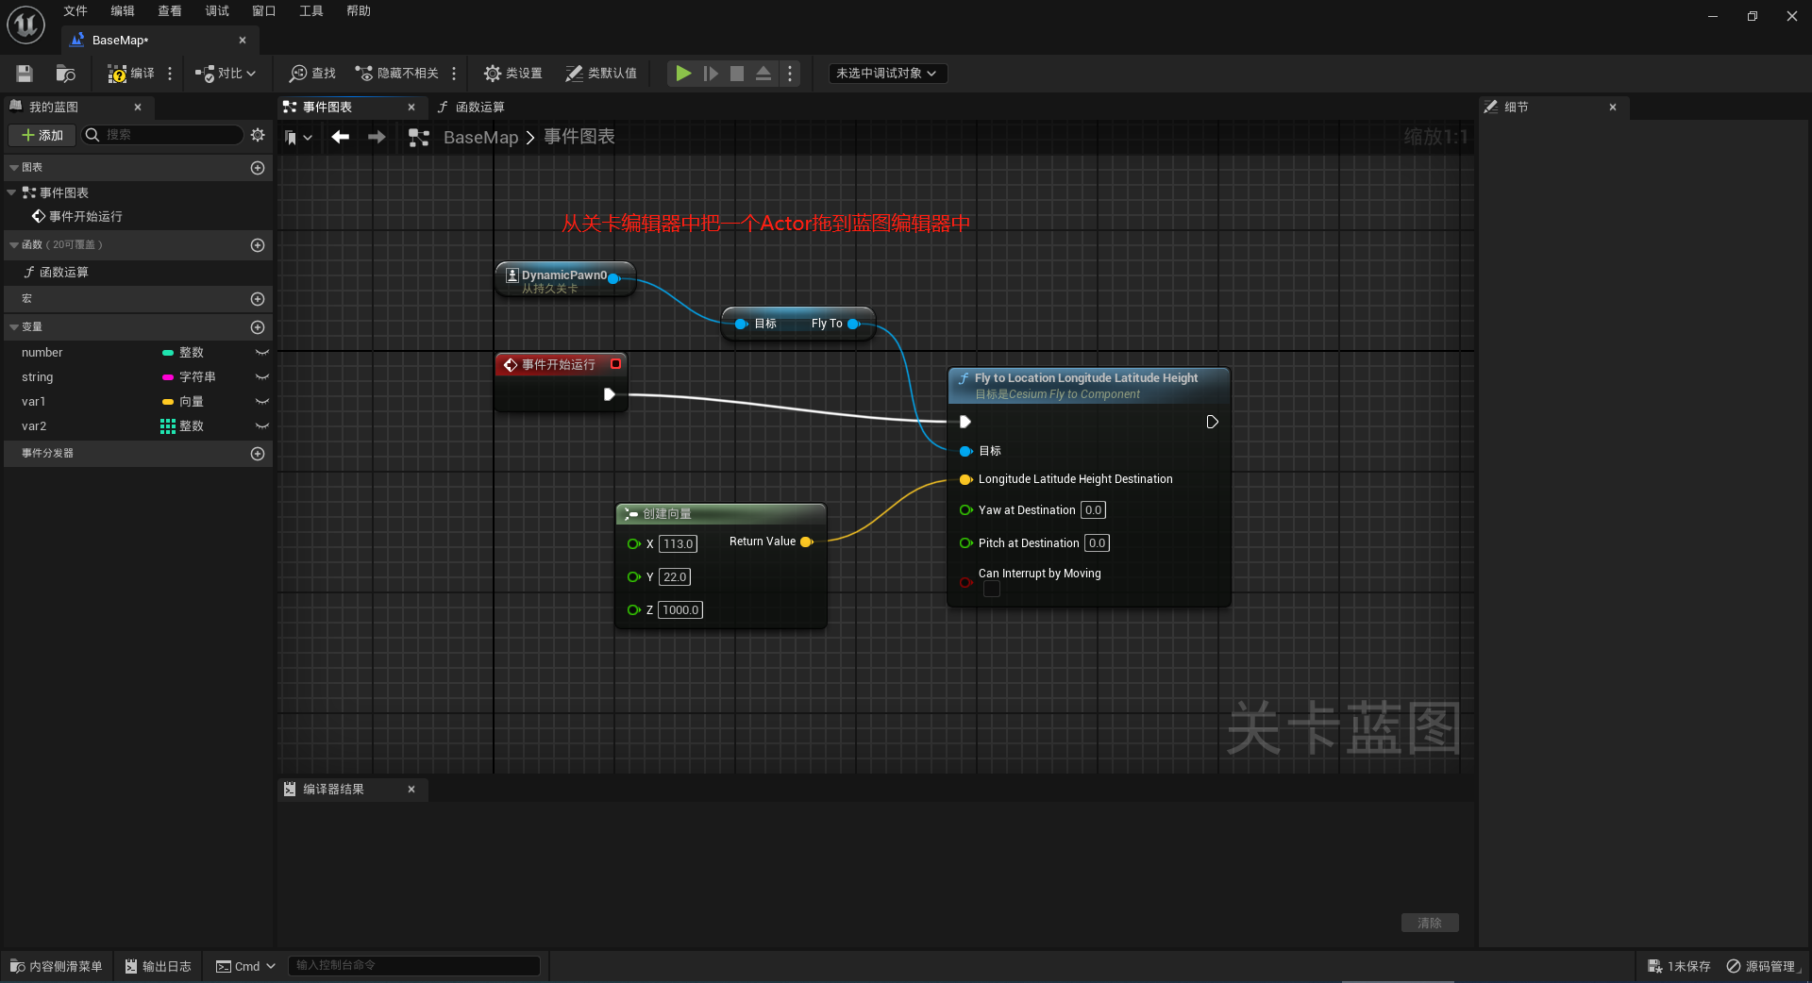The height and width of the screenshot is (983, 1812).
Task: Open the 类设置 class settings gear
Action: (x=492, y=74)
